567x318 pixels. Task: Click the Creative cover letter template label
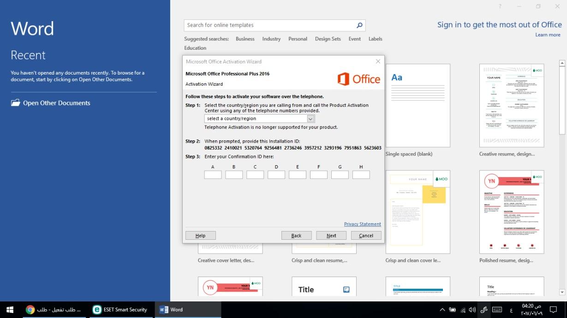226,260
